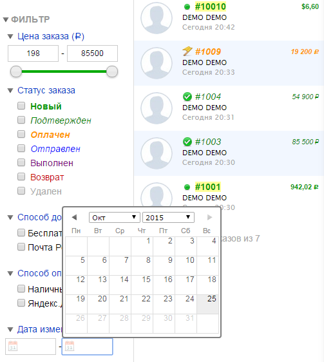Image resolution: width=324 pixels, height=362 pixels.
Task: Click customer avatar of order #1003
Action: [157, 153]
